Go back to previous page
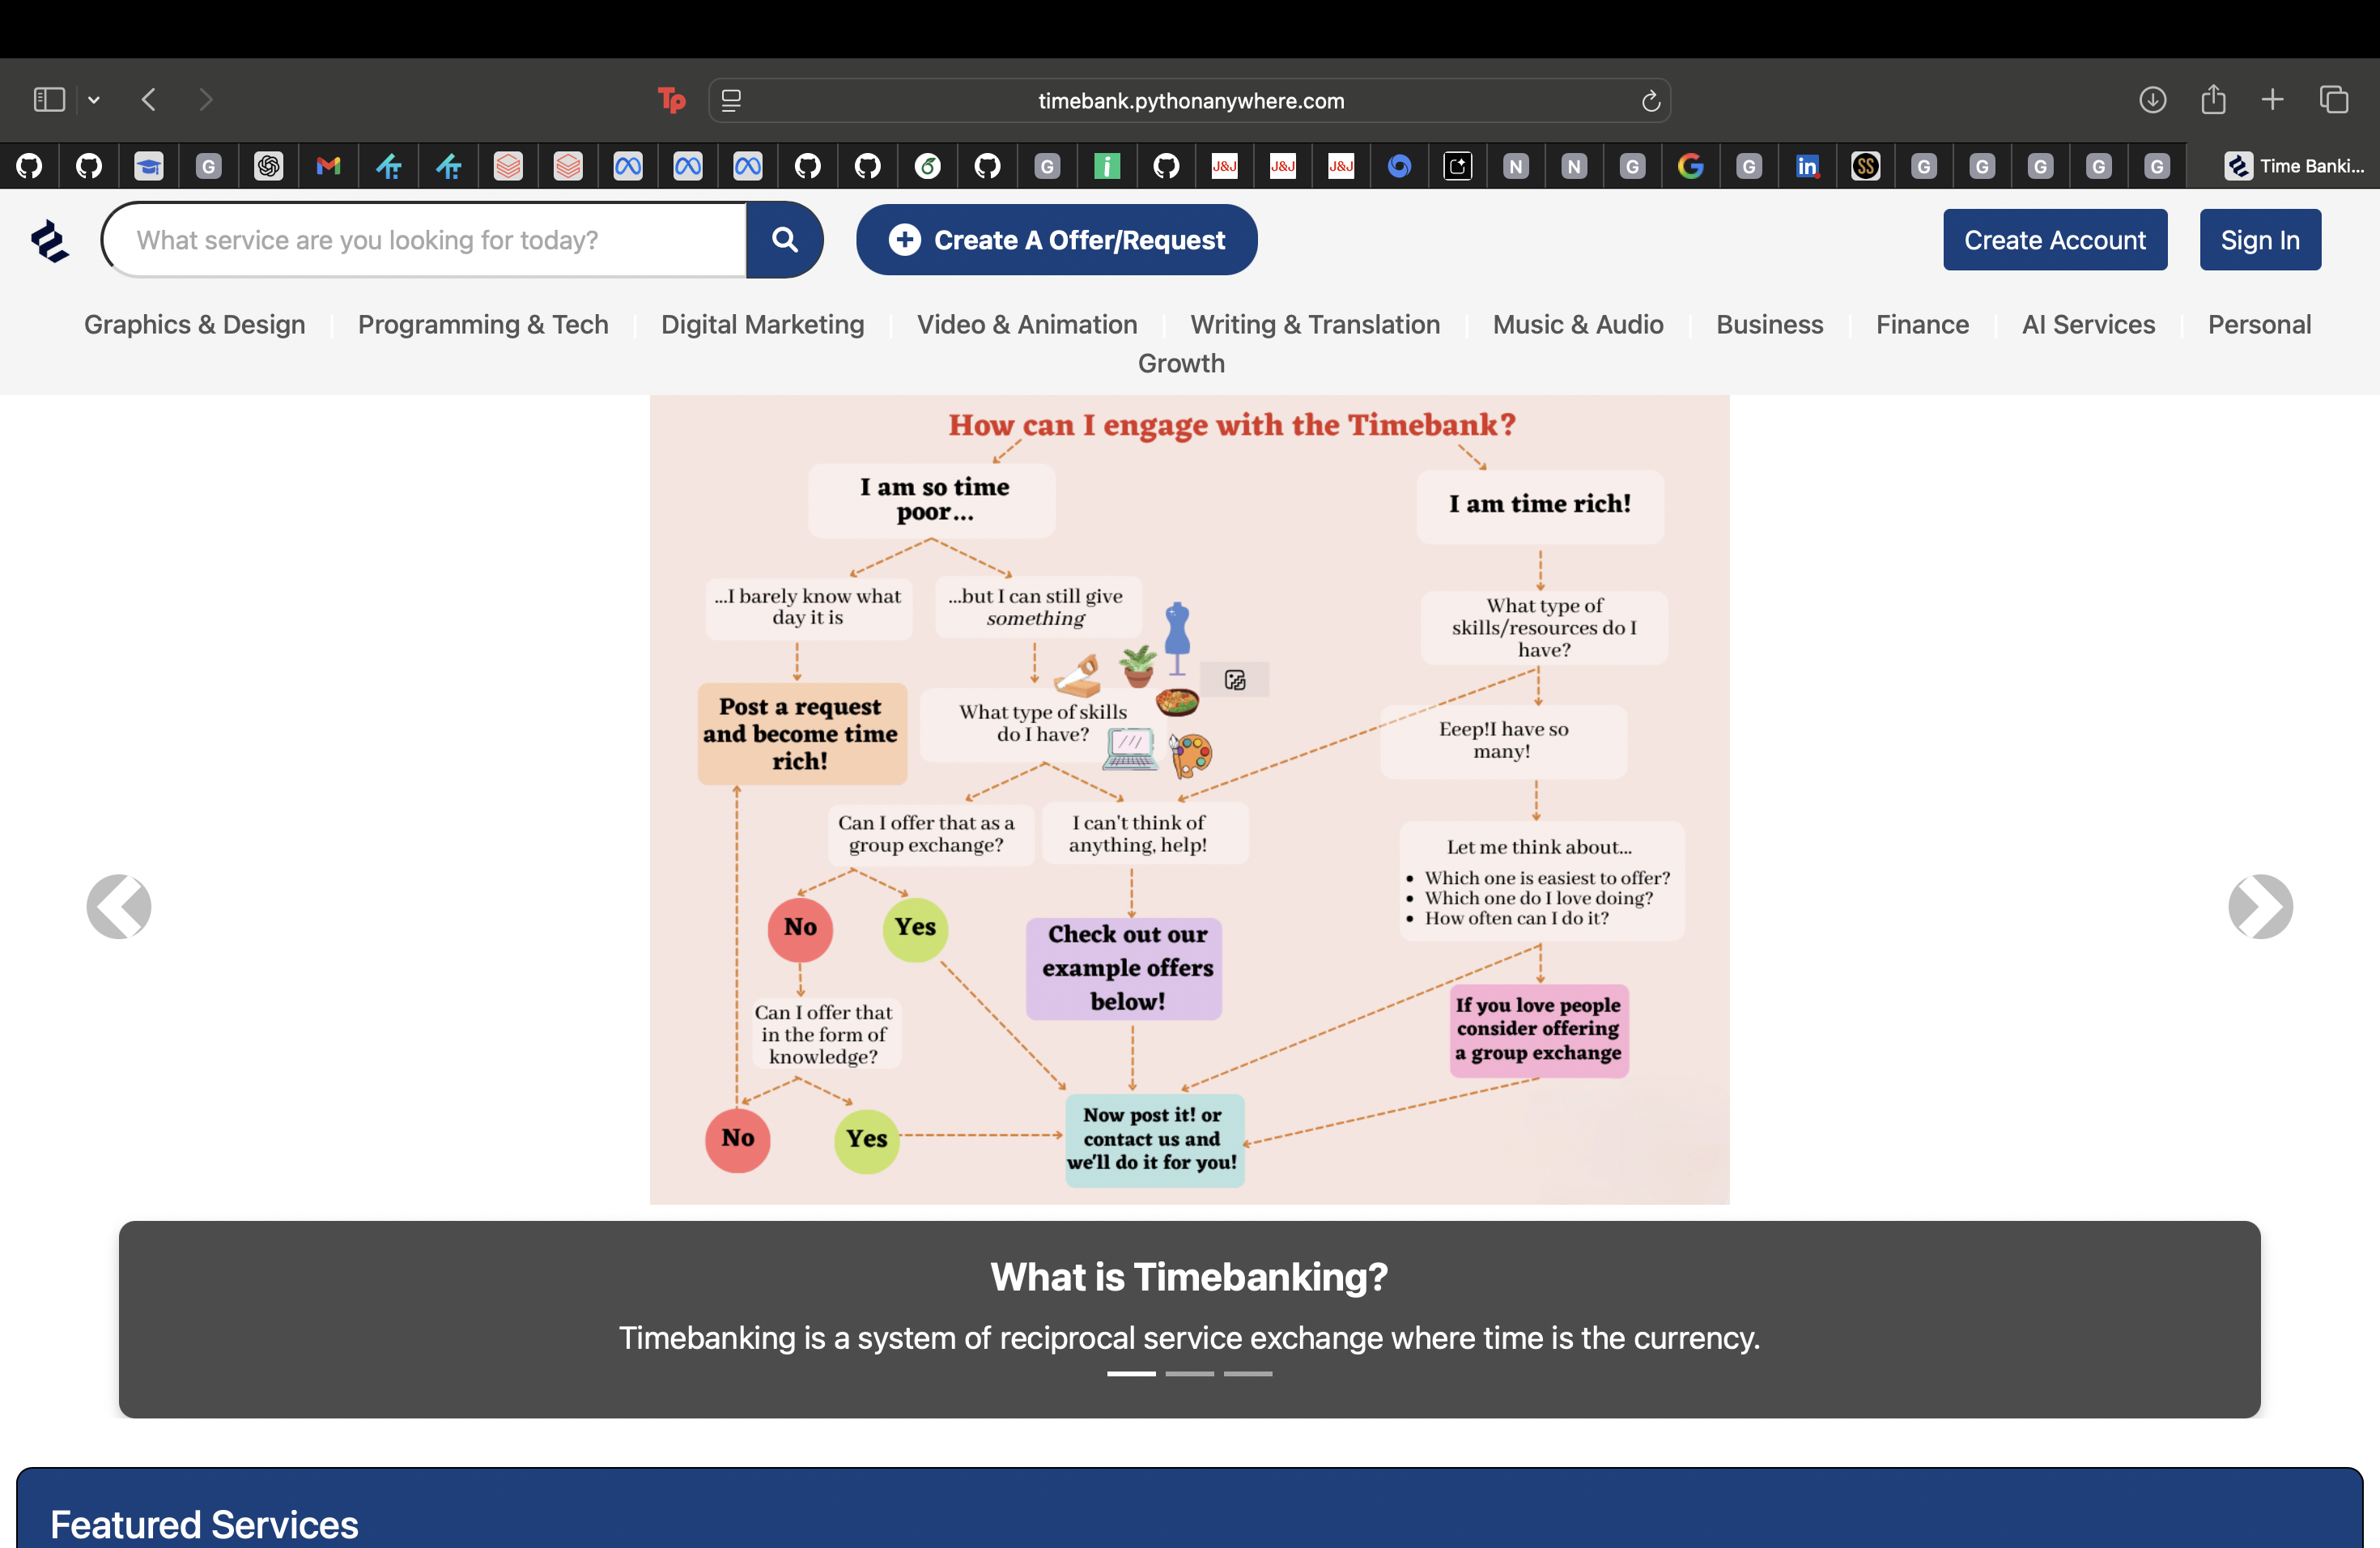Image resolution: width=2380 pixels, height=1548 pixels. point(149,100)
